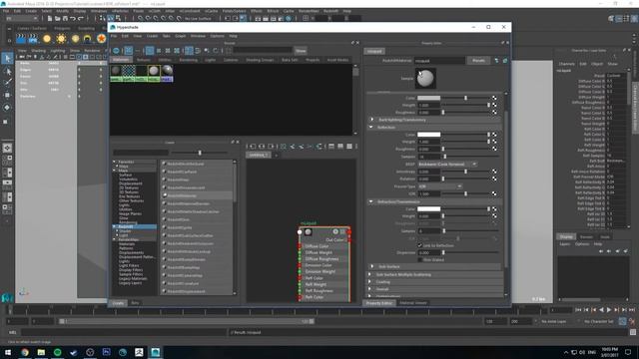The image size is (639, 359).
Task: Switch to the Shading Groups tab
Action: tap(260, 60)
